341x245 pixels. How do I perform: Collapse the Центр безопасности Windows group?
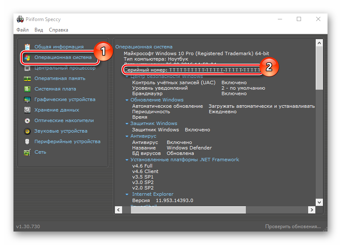pos(127,77)
